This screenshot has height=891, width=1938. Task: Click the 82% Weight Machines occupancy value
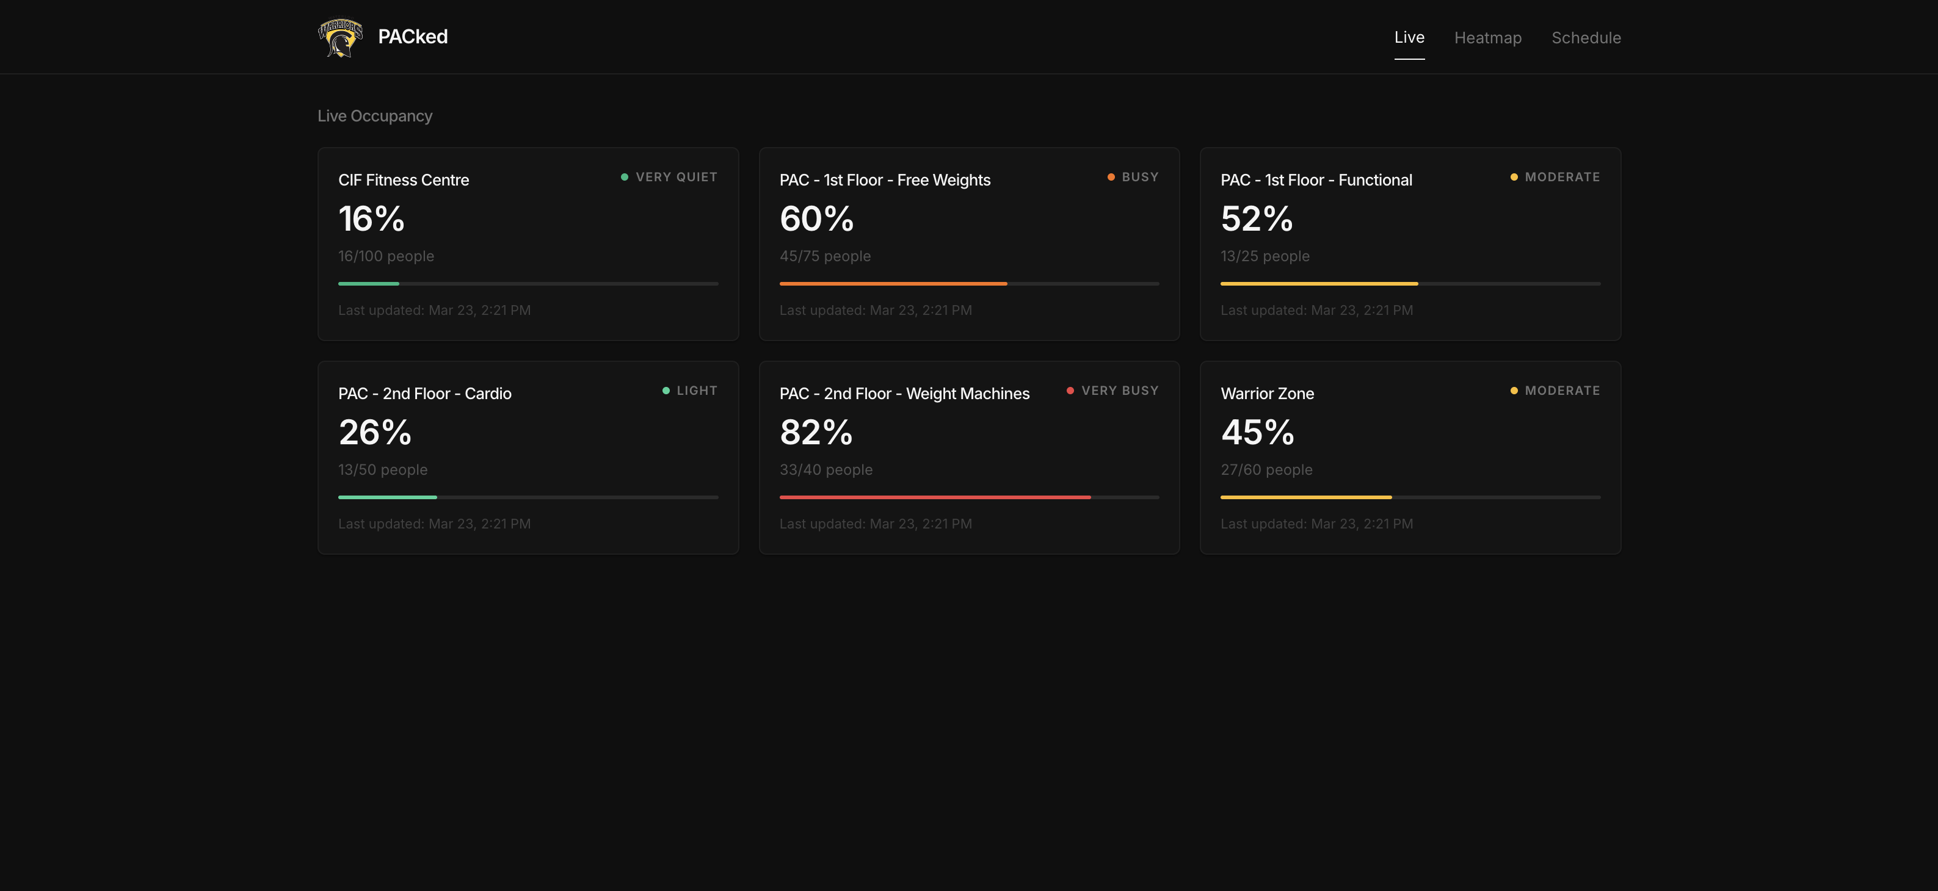(816, 432)
